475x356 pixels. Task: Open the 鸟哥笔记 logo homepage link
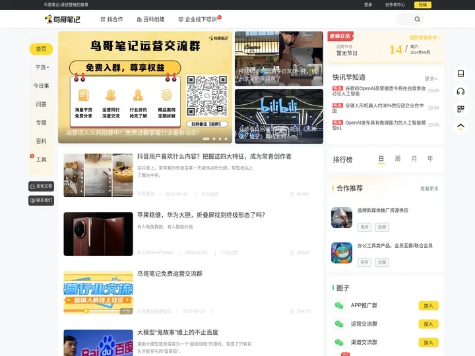click(x=63, y=19)
